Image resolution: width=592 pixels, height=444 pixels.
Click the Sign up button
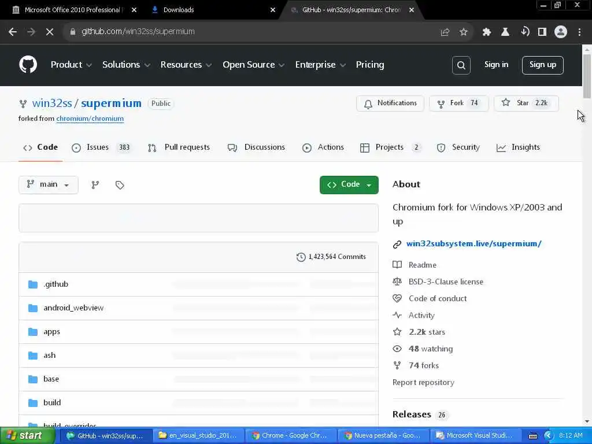click(542, 65)
